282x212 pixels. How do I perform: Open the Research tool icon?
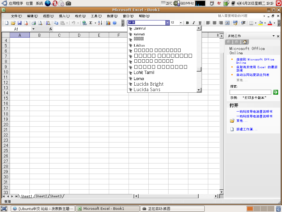coord(48,23)
